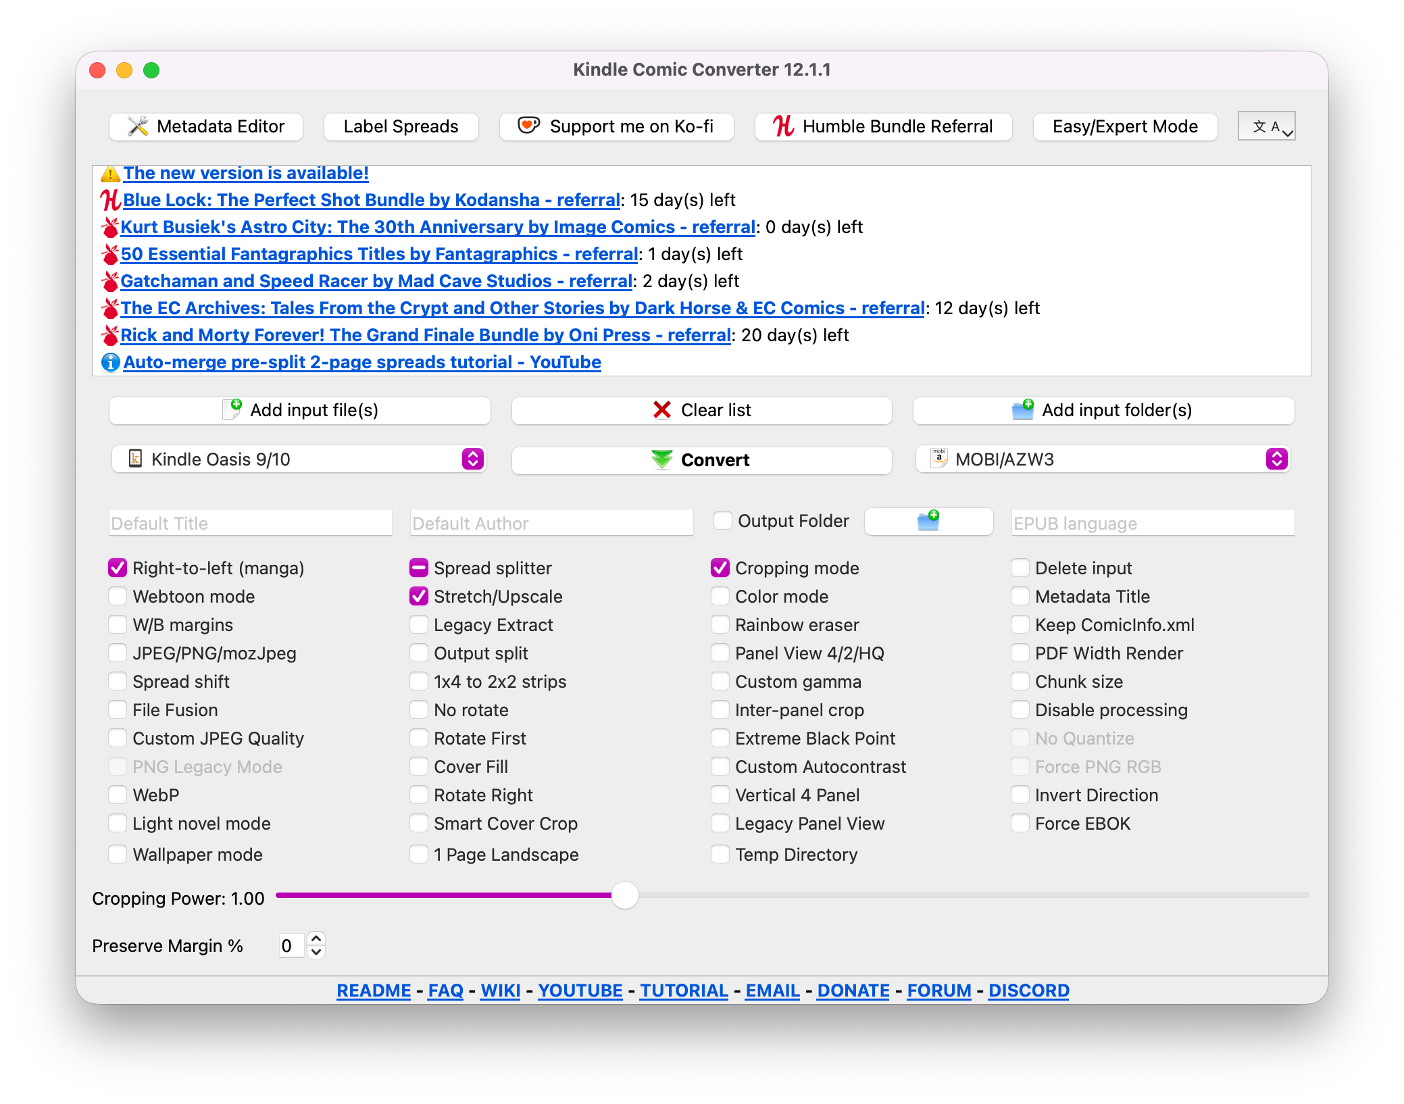Click the Default Author input field
This screenshot has height=1104, width=1404.
(552, 523)
